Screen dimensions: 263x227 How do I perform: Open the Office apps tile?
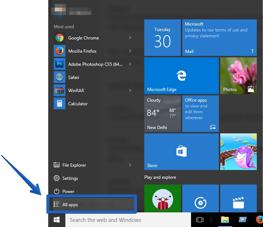(201, 114)
